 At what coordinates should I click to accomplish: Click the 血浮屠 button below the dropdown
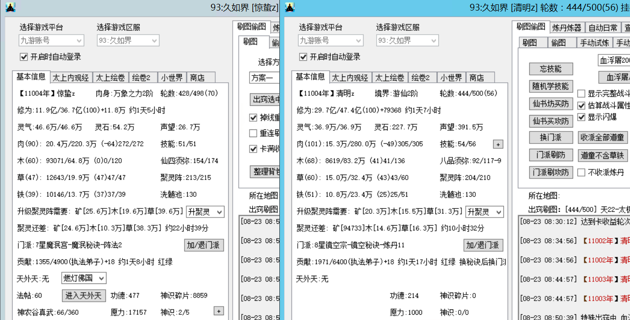614,77
